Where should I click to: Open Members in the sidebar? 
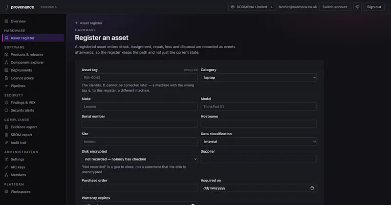click(x=33, y=175)
